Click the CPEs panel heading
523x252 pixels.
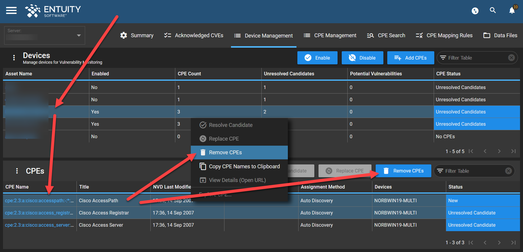point(35,171)
